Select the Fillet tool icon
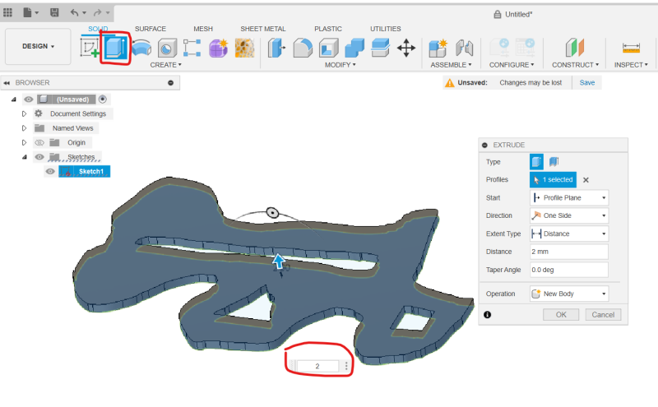Screen dimensions: 658x407 pyautogui.click(x=303, y=48)
